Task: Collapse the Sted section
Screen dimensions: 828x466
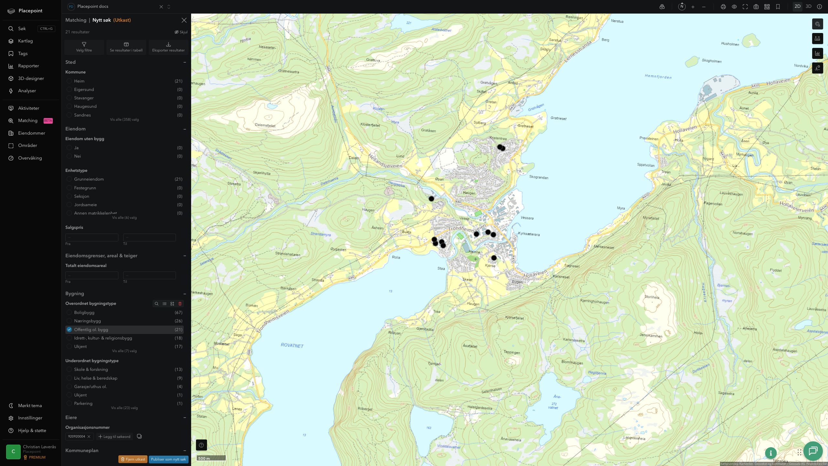Action: (x=185, y=62)
